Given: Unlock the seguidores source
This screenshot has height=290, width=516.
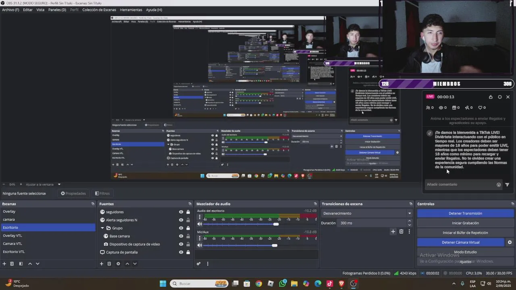Looking at the screenshot, I should 188,212.
